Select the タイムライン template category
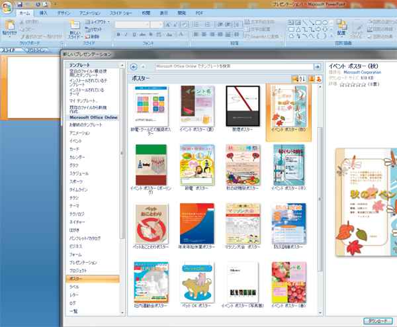397x327 pixels. click(x=79, y=190)
